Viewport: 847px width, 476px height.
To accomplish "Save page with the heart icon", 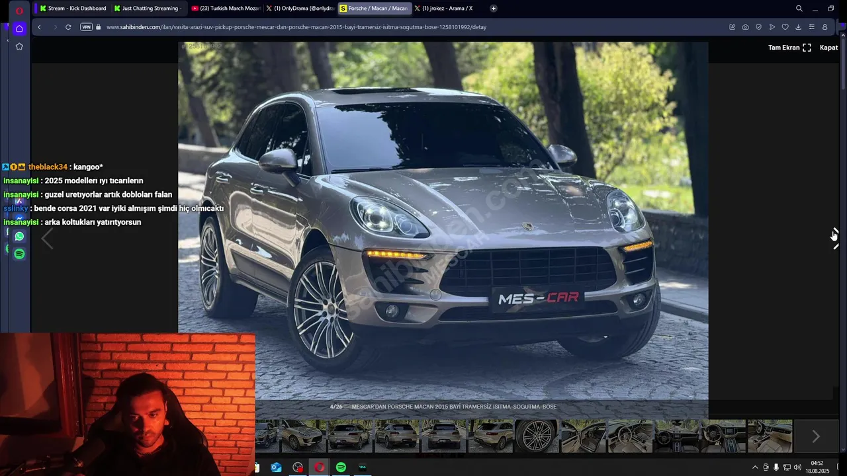I will coord(785,27).
